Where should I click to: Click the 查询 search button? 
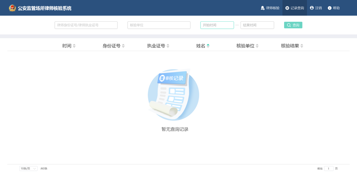293,25
